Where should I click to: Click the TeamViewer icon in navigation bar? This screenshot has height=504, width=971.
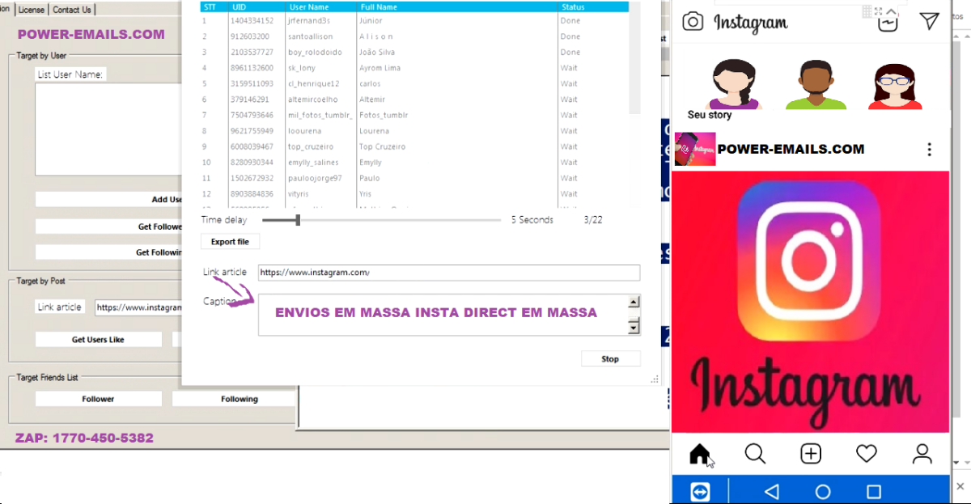pos(700,491)
